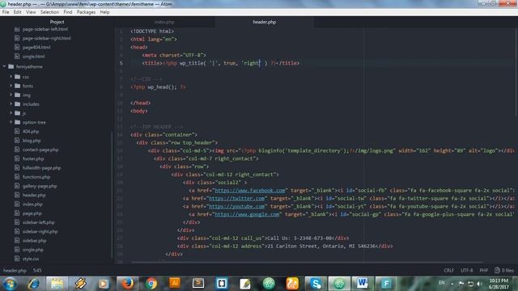Change CRLF line ending setting
This screenshot has height=291, width=518.
(448, 271)
